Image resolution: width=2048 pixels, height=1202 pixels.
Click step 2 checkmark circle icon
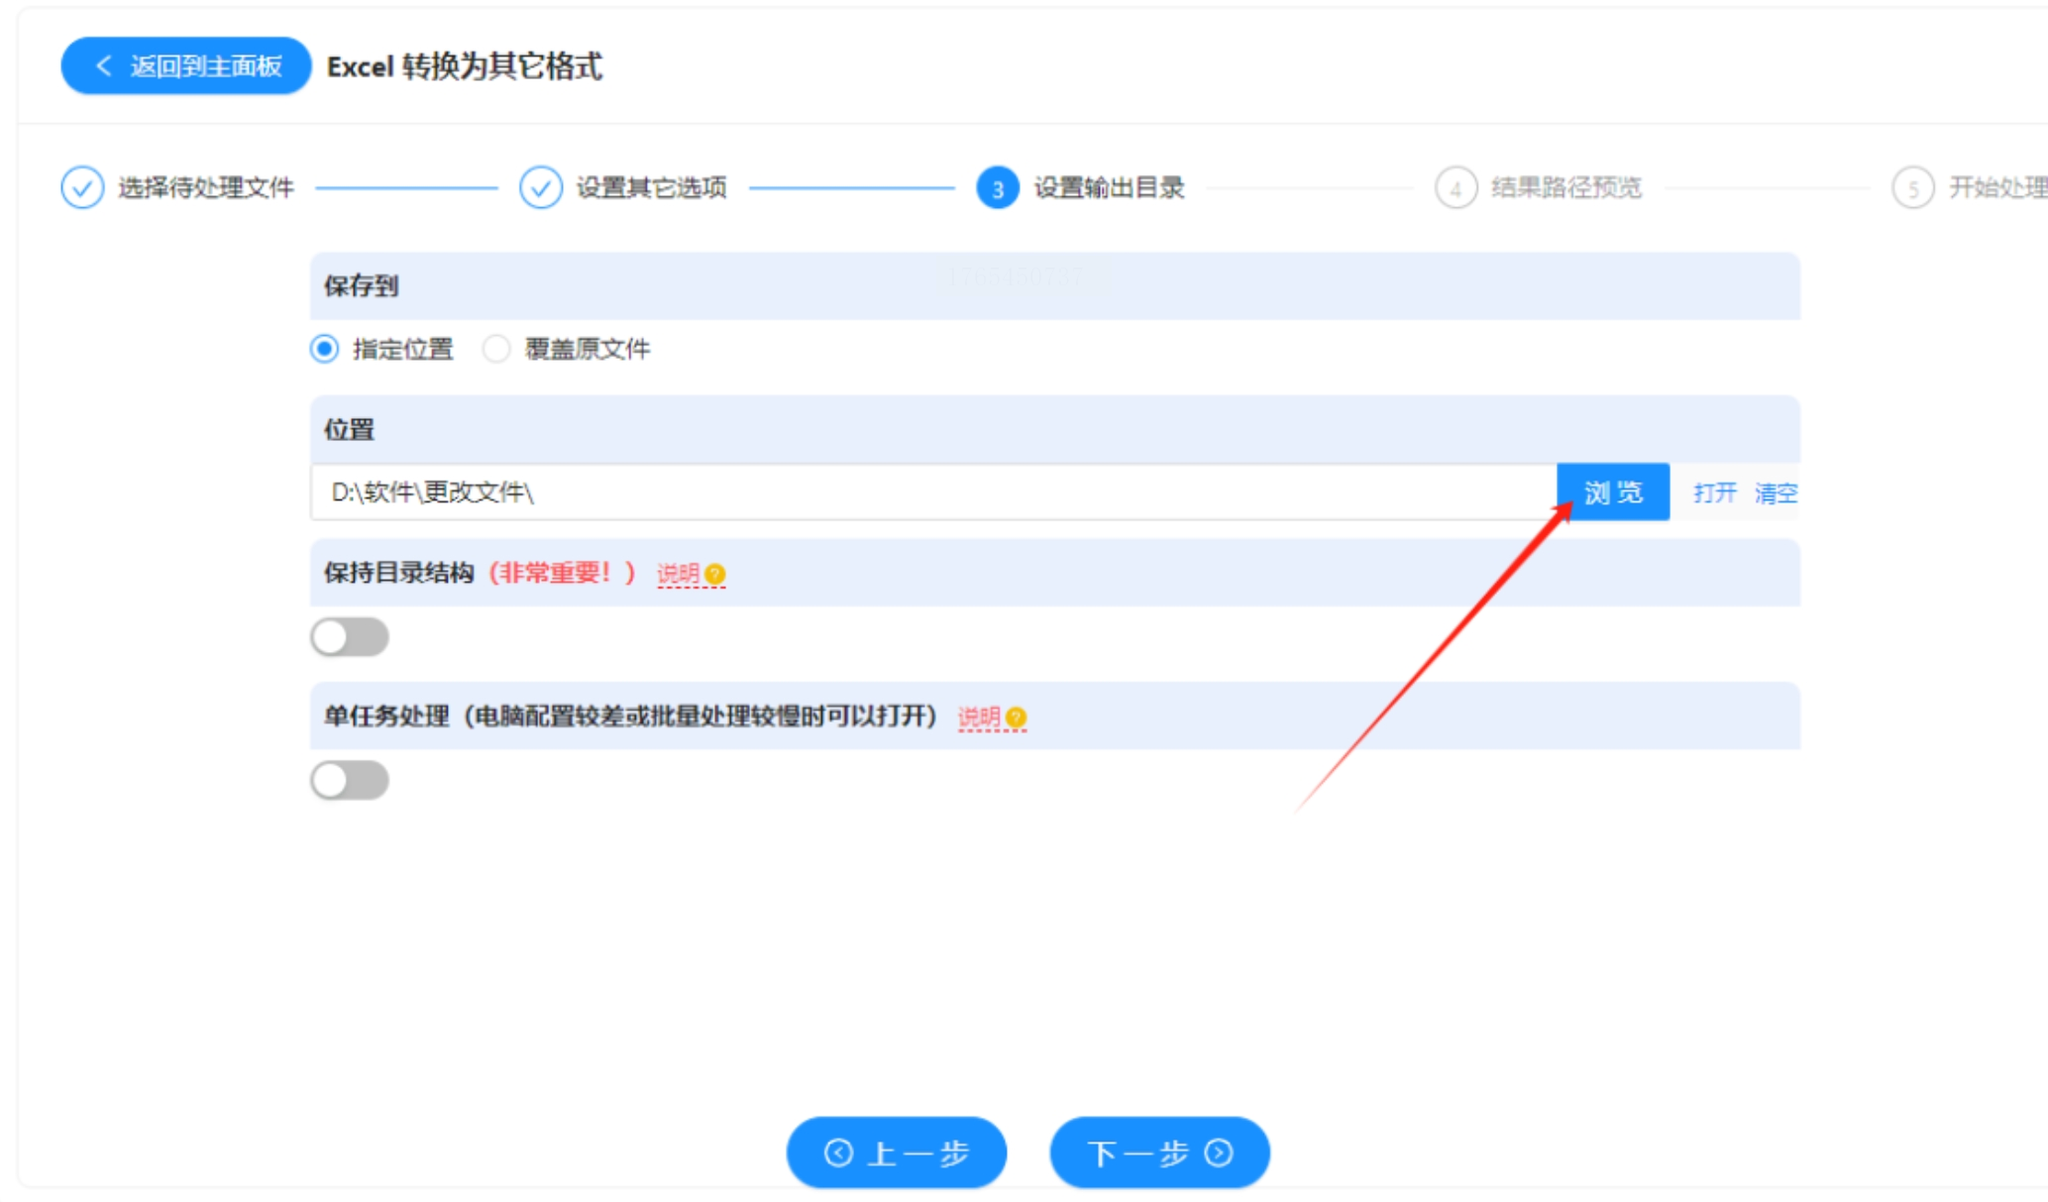tap(541, 187)
